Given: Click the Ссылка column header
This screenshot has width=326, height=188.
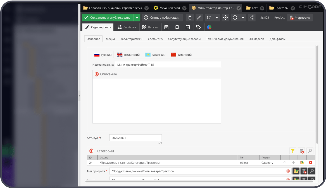Looking at the screenshot, I should pyautogui.click(x=168, y=157).
